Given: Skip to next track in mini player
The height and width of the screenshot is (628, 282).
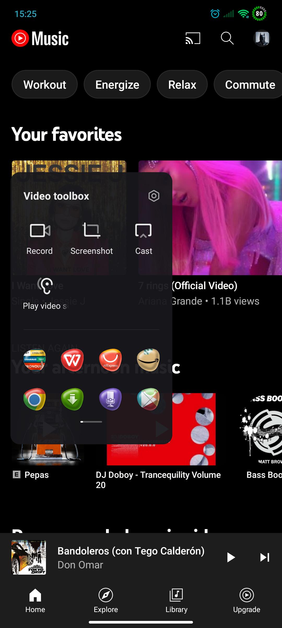Looking at the screenshot, I should click(265, 557).
